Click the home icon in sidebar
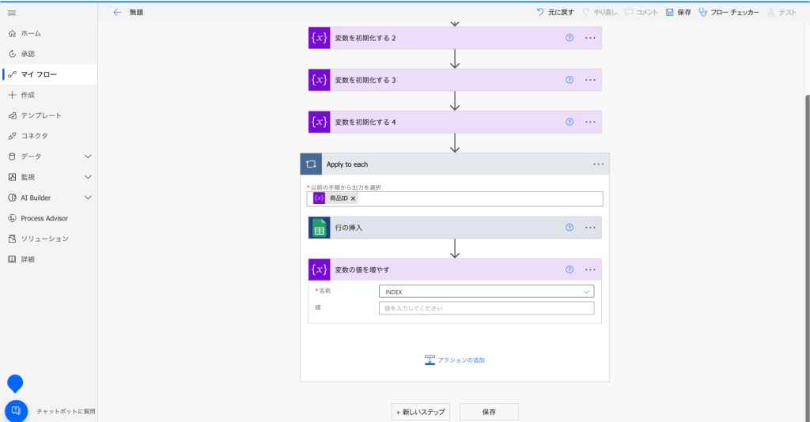The height and width of the screenshot is (422, 810). coord(12,33)
